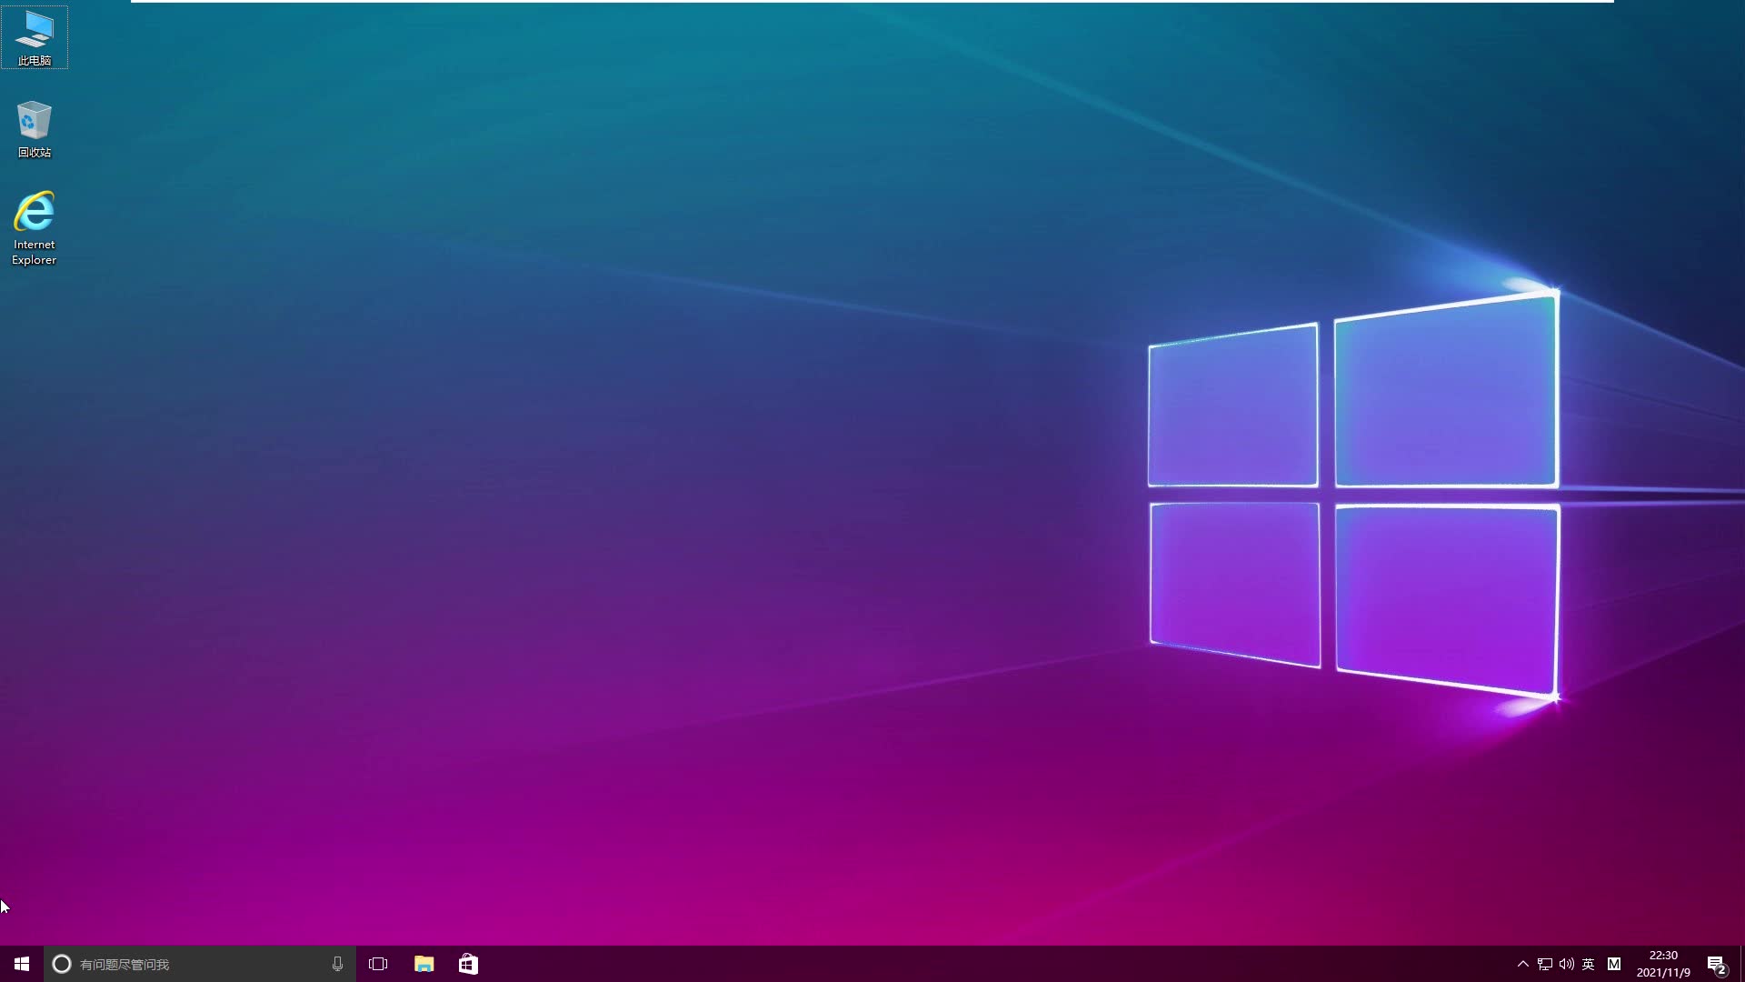
Task: Open the volume slider from the speaker icon
Action: [1566, 964]
